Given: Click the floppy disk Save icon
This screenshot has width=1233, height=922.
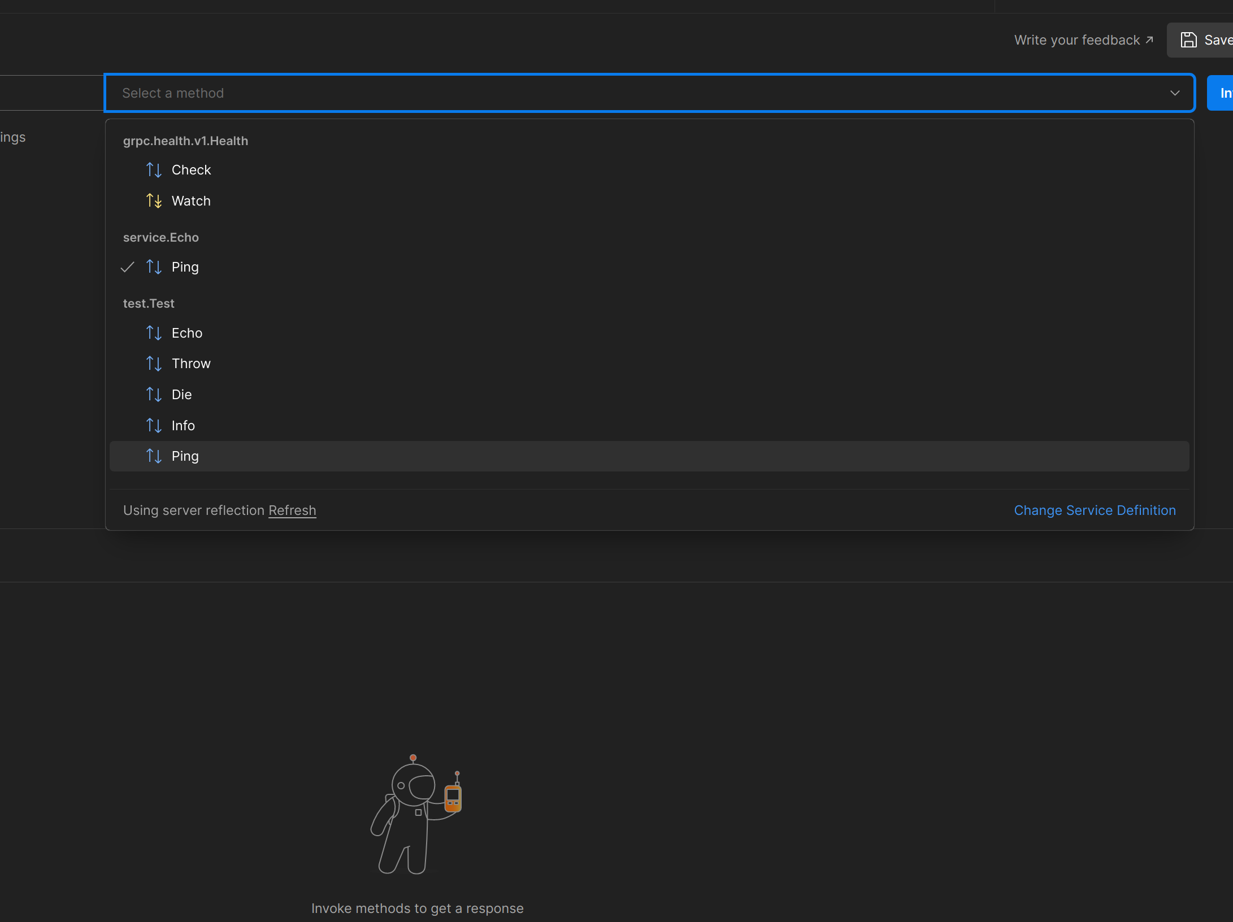Looking at the screenshot, I should point(1188,40).
